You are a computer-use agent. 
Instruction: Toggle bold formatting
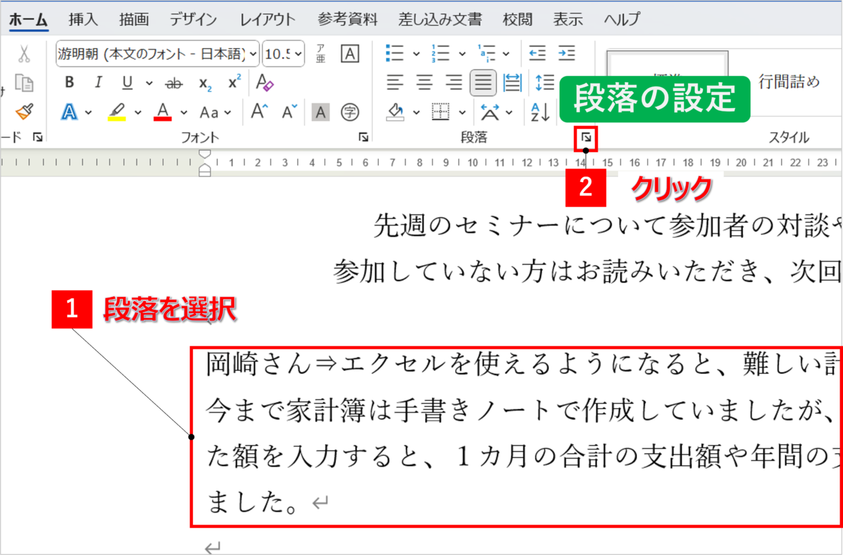(69, 83)
